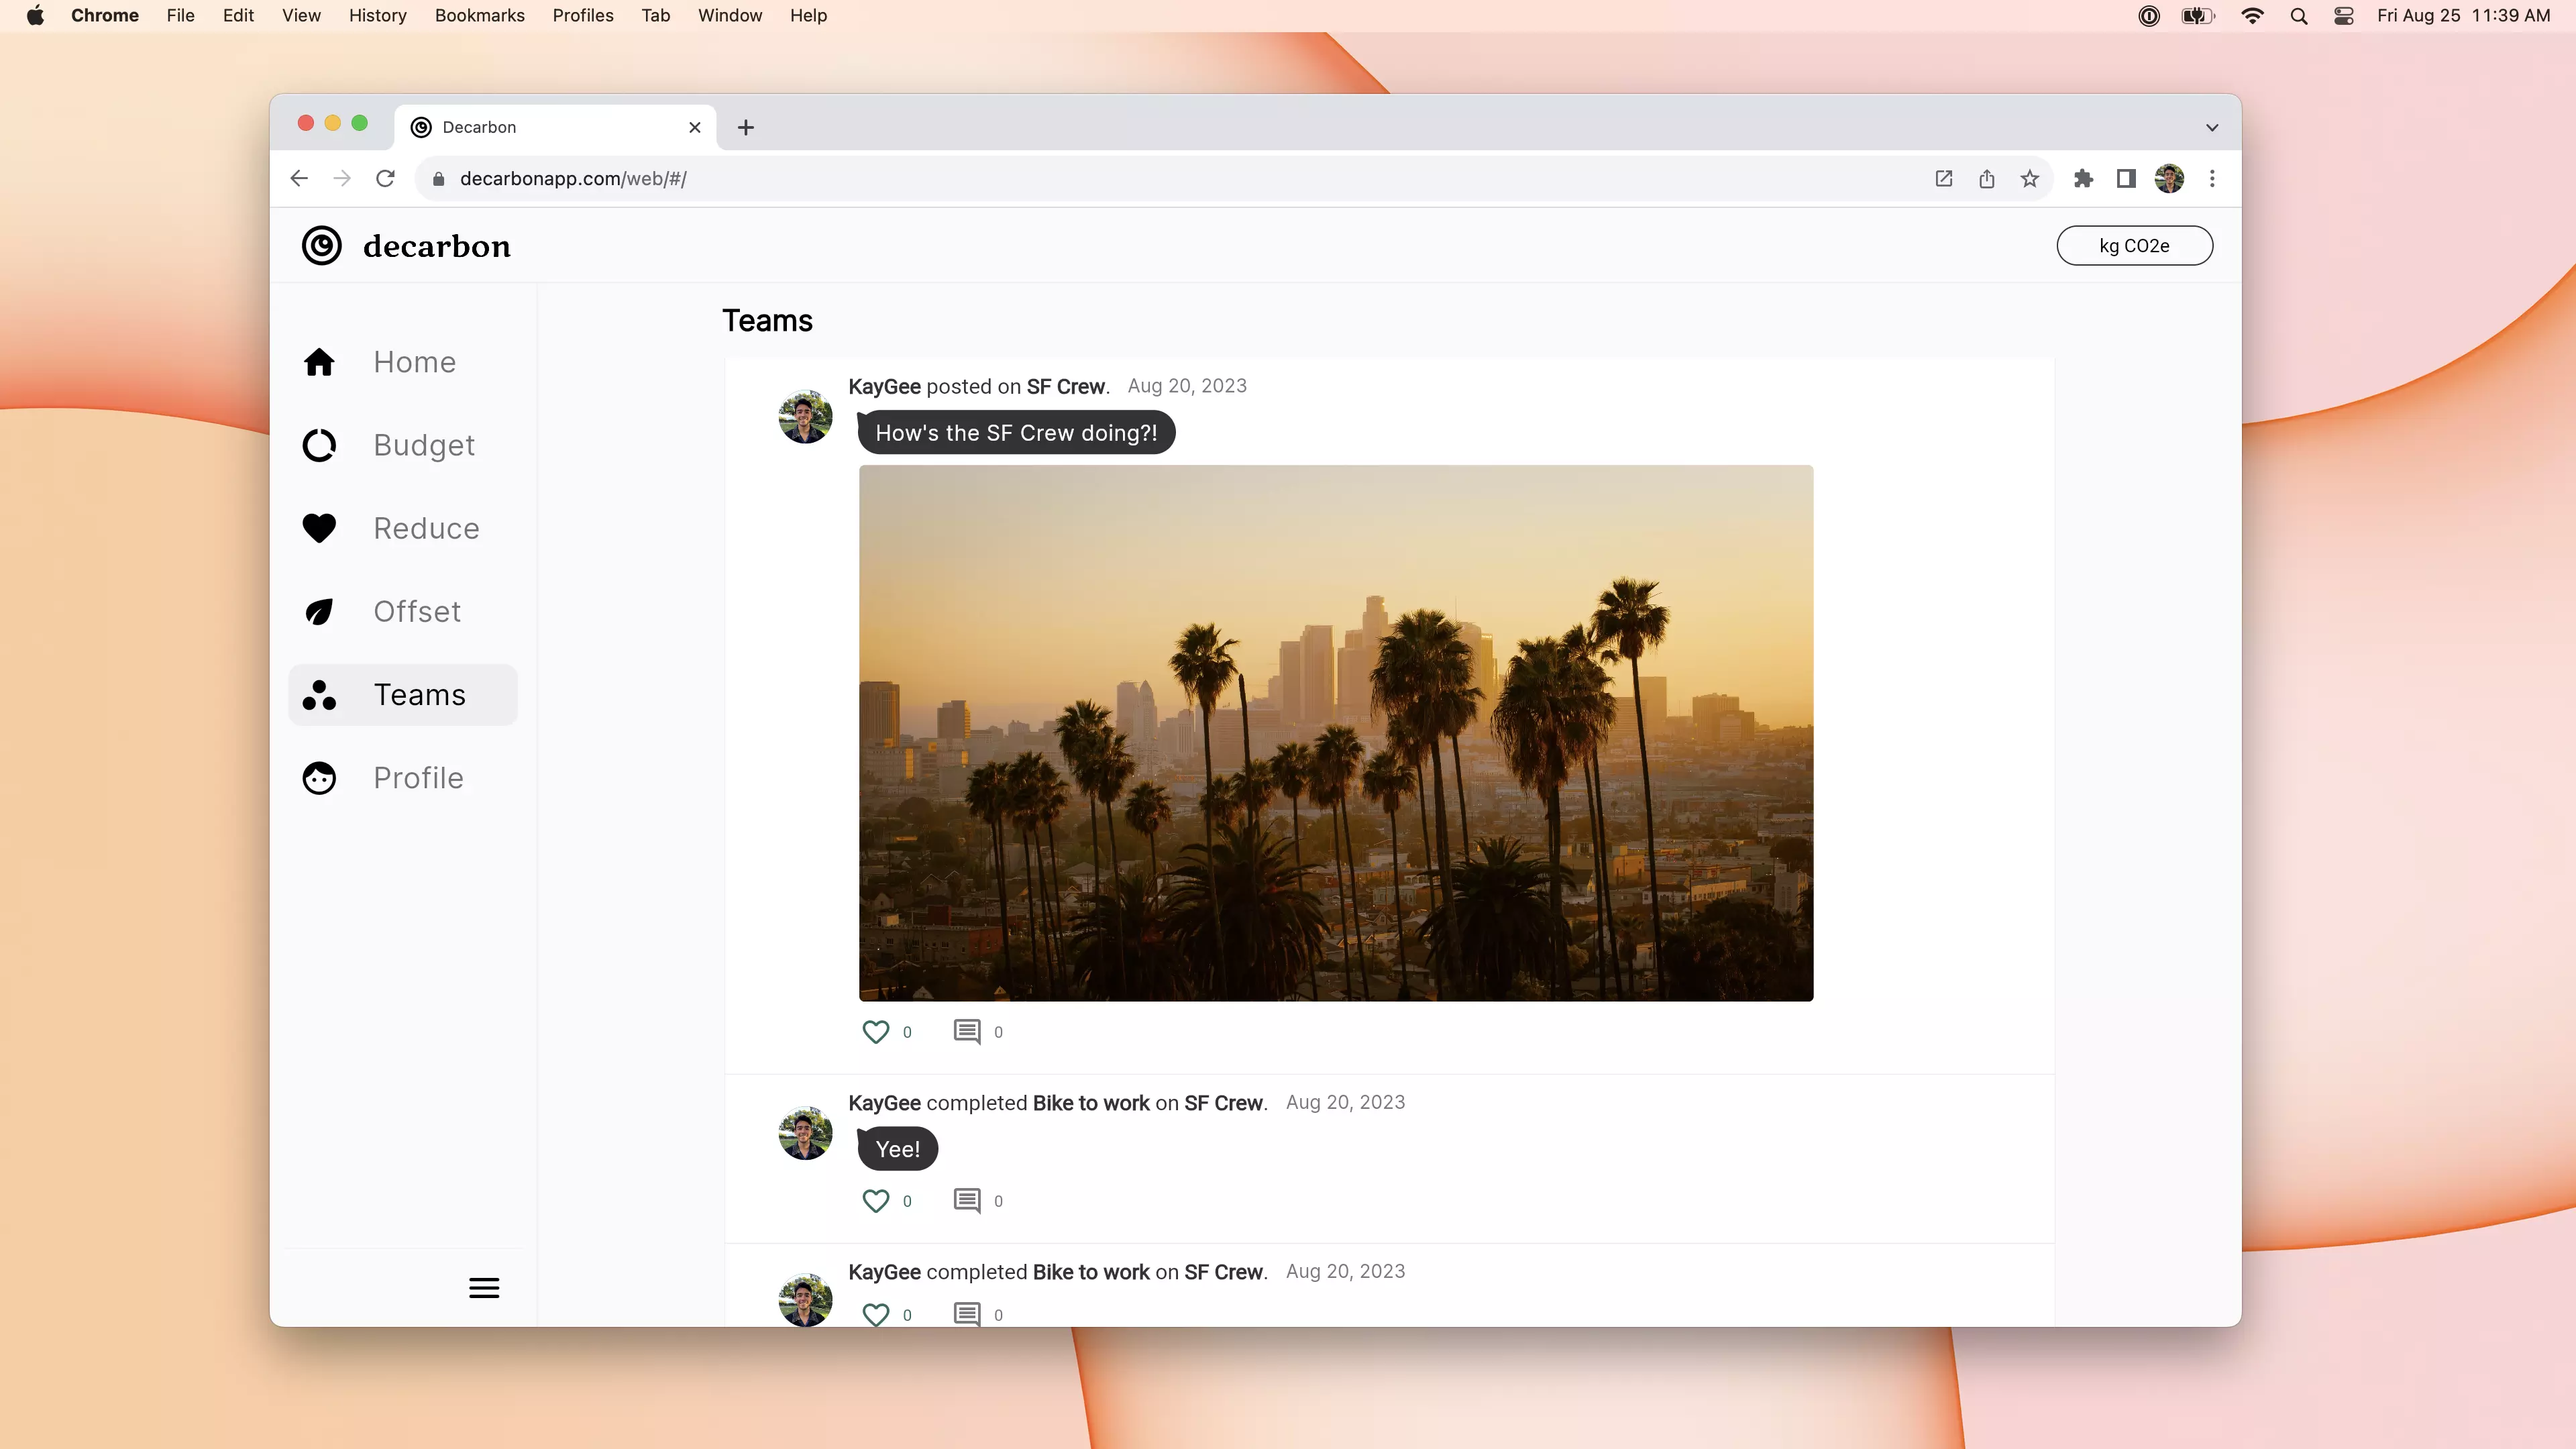Viewport: 2576px width, 1449px height.
Task: Click the 'Yee!' message bubble
Action: (x=897, y=1149)
